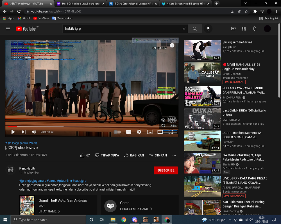
Task: Click the page vertical scrollbar
Action: coord(279,61)
